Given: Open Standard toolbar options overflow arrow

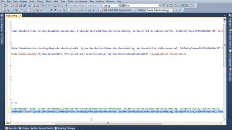Looking at the screenshot, I should (196, 6).
